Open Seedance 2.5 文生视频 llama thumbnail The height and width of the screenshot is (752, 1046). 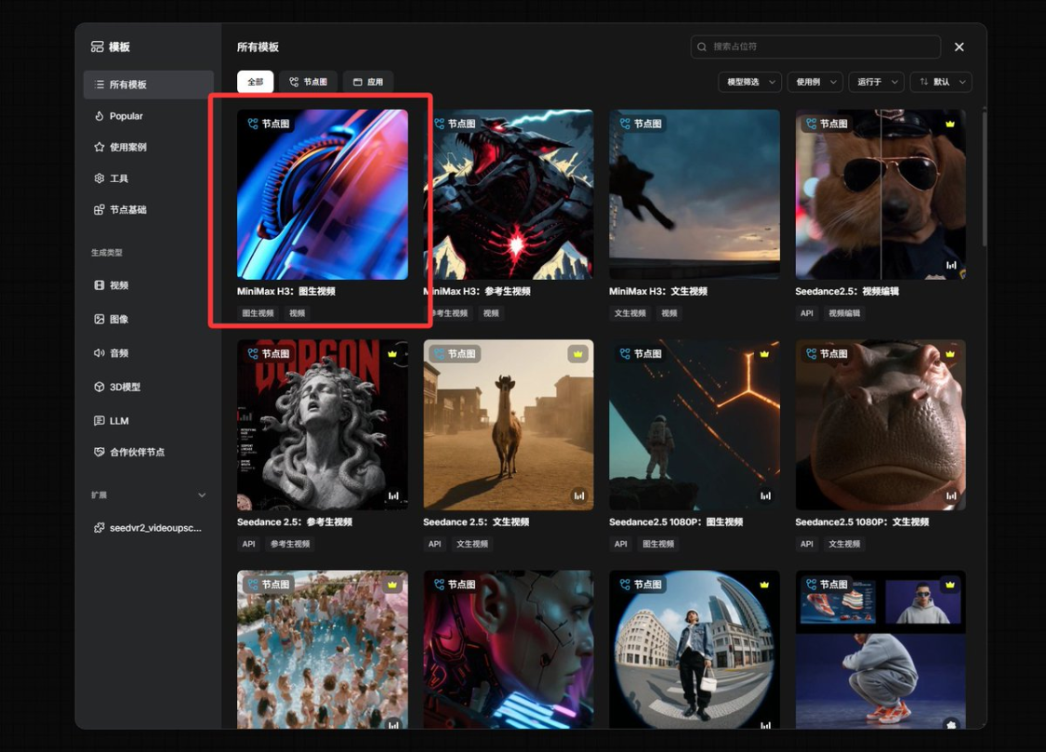coord(509,425)
